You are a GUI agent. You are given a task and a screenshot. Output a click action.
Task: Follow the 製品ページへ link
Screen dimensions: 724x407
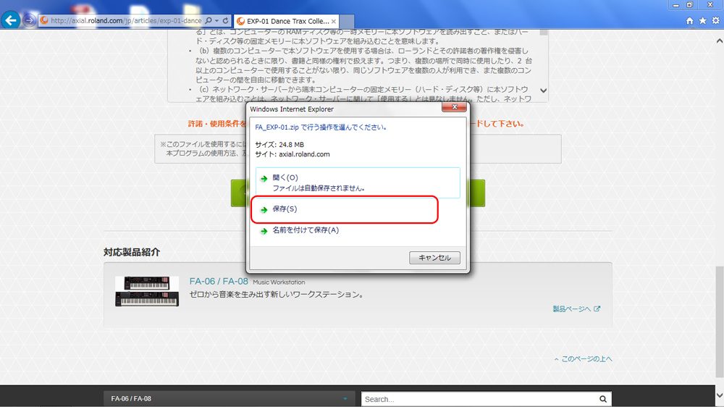572,309
